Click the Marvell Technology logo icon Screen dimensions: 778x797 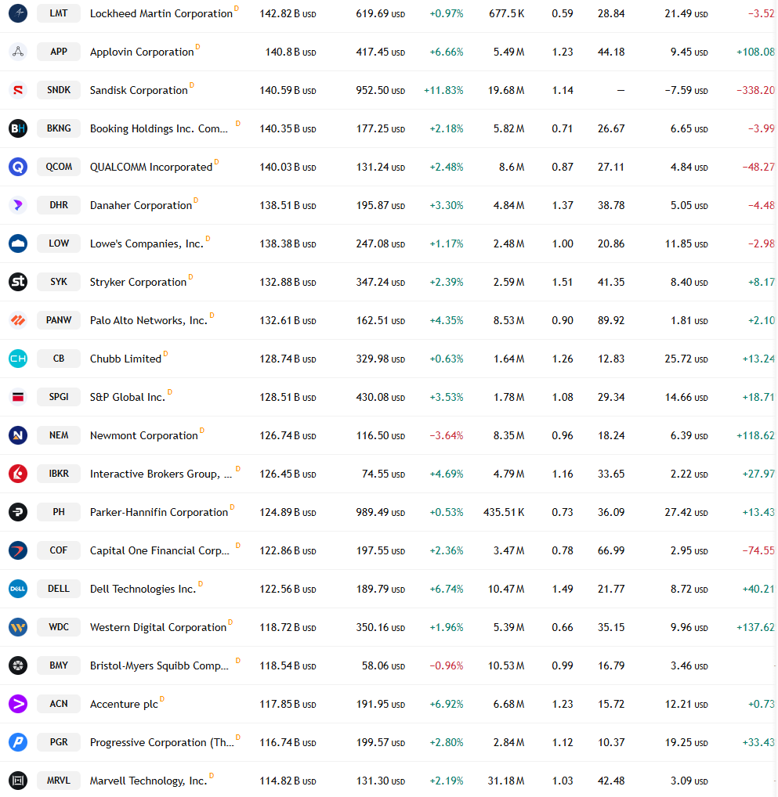pos(18,781)
